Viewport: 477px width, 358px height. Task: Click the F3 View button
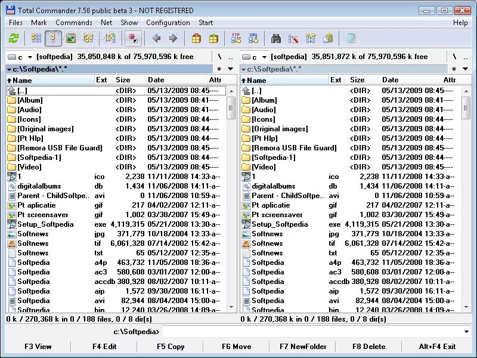[38, 347]
